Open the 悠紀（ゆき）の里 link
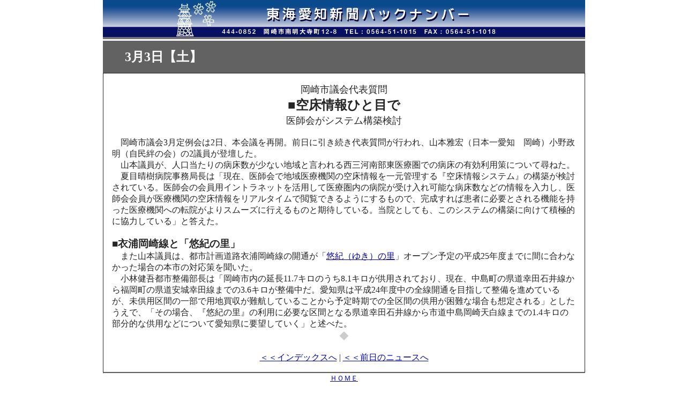688x409 pixels. pos(361,256)
